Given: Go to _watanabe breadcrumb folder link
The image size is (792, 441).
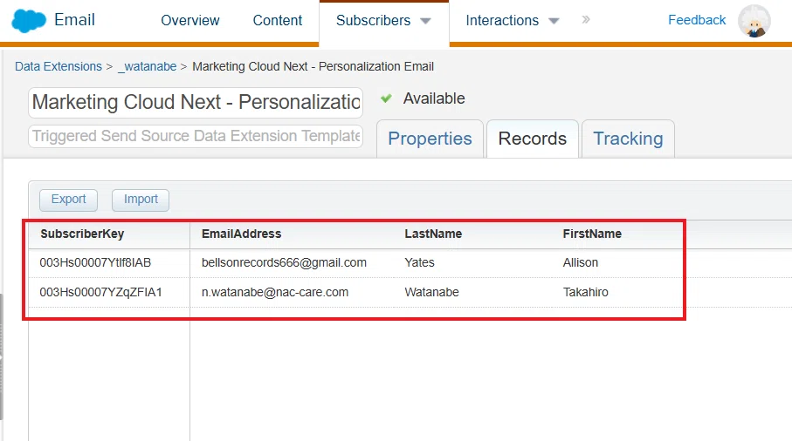Looking at the screenshot, I should pyautogui.click(x=147, y=66).
